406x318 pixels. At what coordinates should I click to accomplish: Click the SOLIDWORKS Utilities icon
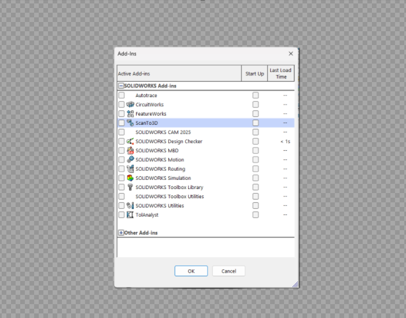tap(130, 206)
